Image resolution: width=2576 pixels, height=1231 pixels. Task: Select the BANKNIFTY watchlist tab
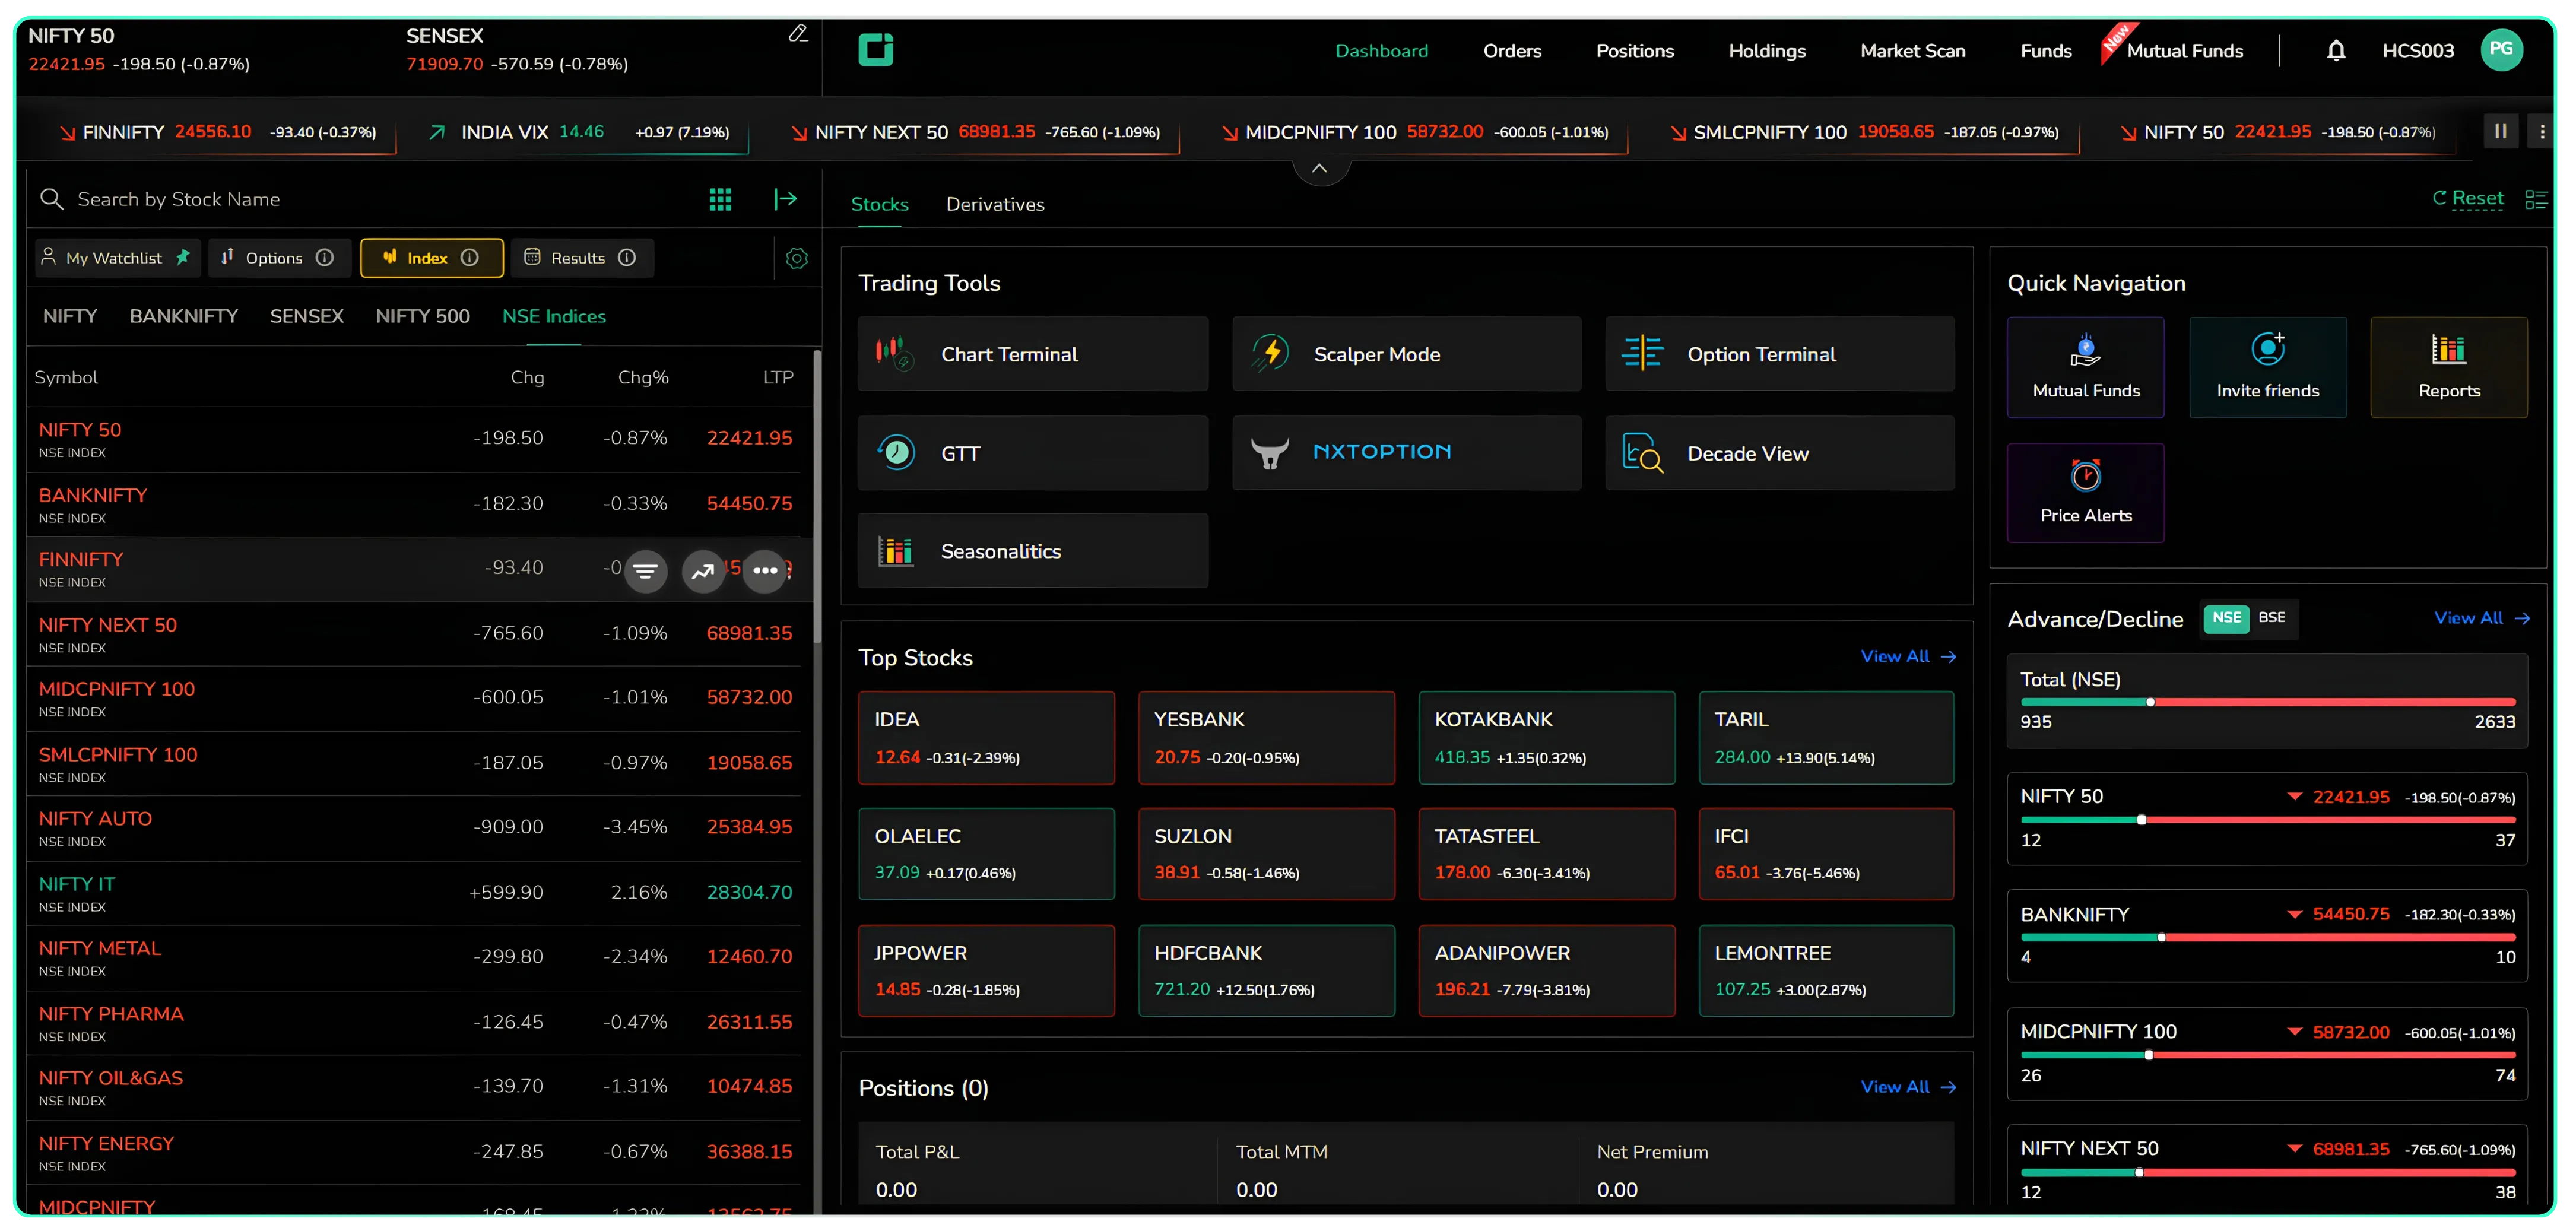(x=183, y=316)
